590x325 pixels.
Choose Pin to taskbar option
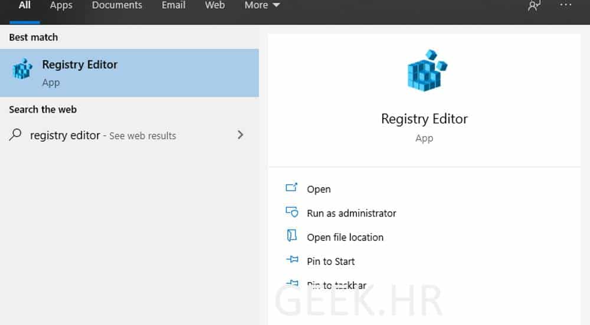[336, 285]
